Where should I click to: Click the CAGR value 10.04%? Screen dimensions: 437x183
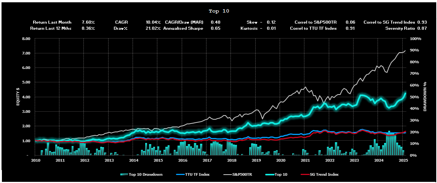153,22
